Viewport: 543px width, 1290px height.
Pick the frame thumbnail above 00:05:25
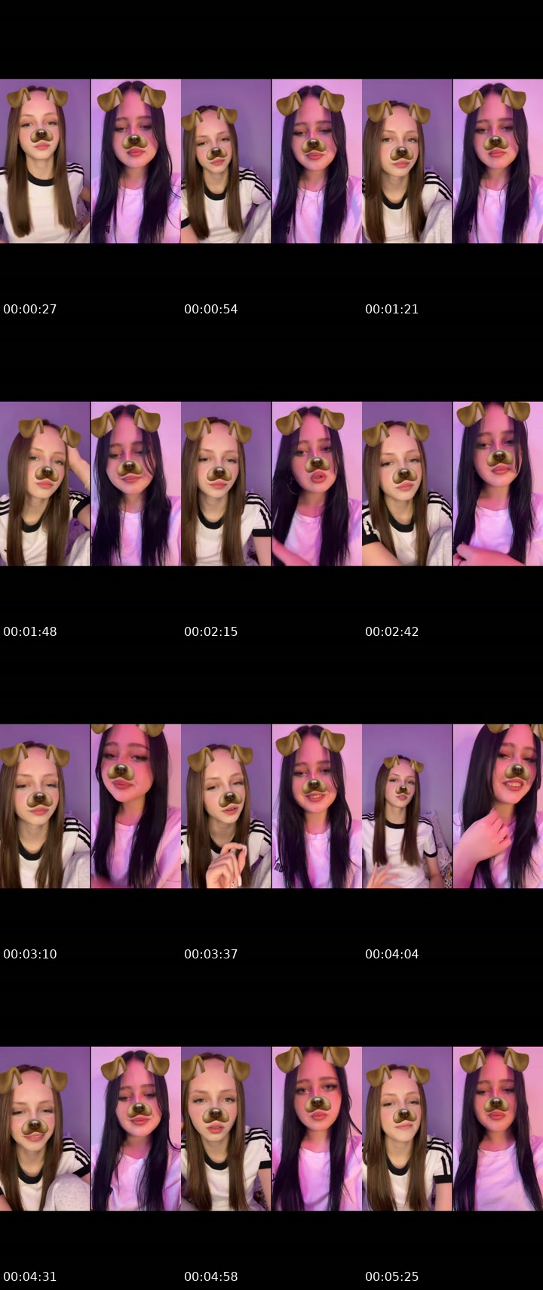pyautogui.click(x=452, y=1128)
